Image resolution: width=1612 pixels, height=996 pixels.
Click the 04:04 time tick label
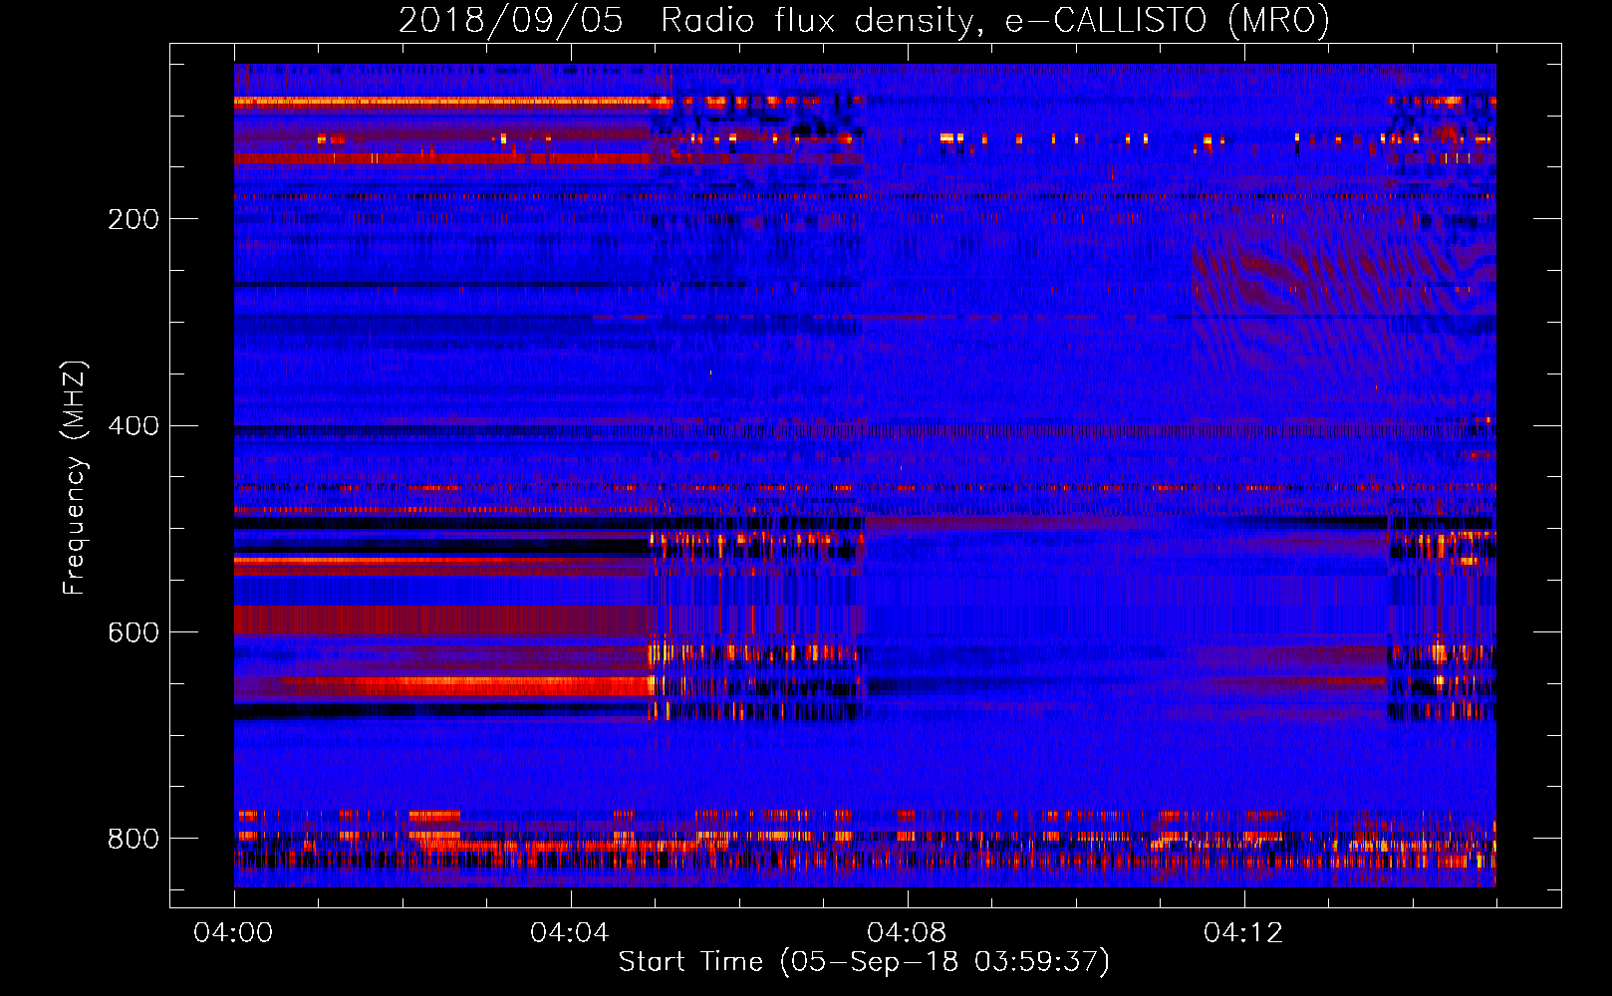570,932
